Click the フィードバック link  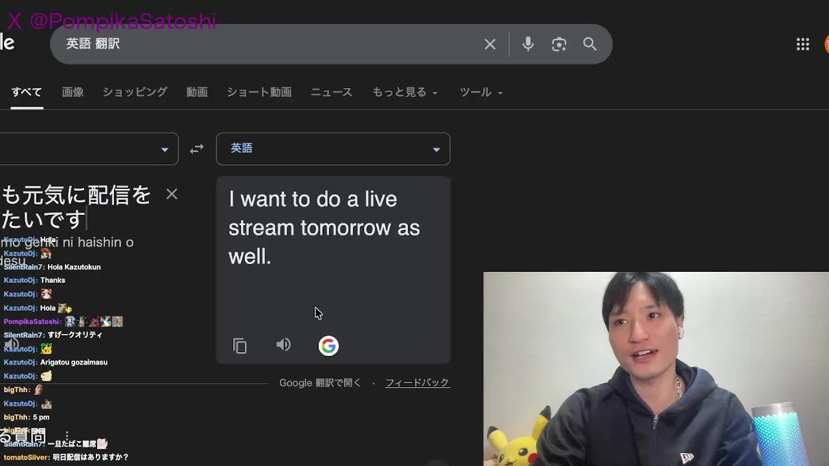[417, 383]
